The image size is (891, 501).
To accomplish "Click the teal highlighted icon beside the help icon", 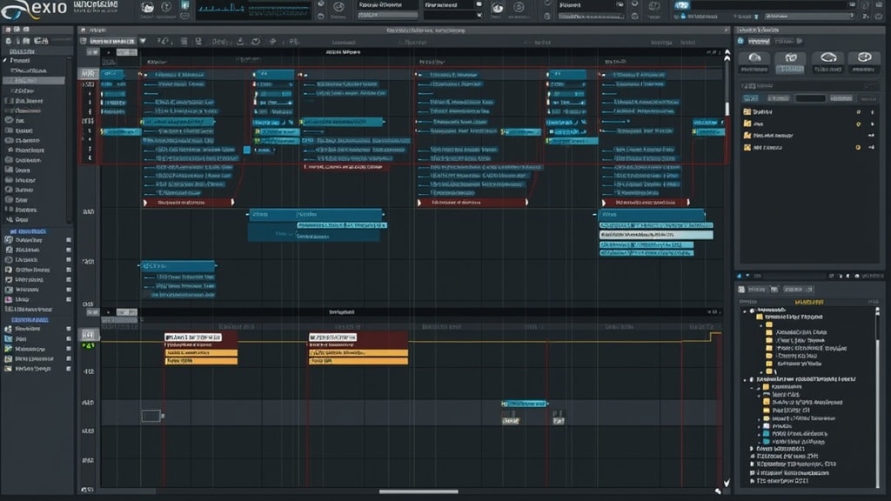I will [185, 5].
